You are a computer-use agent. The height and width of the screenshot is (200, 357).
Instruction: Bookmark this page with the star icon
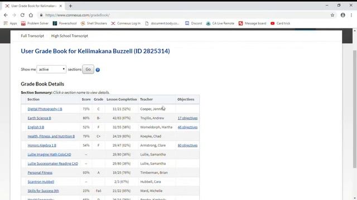(x=332, y=15)
